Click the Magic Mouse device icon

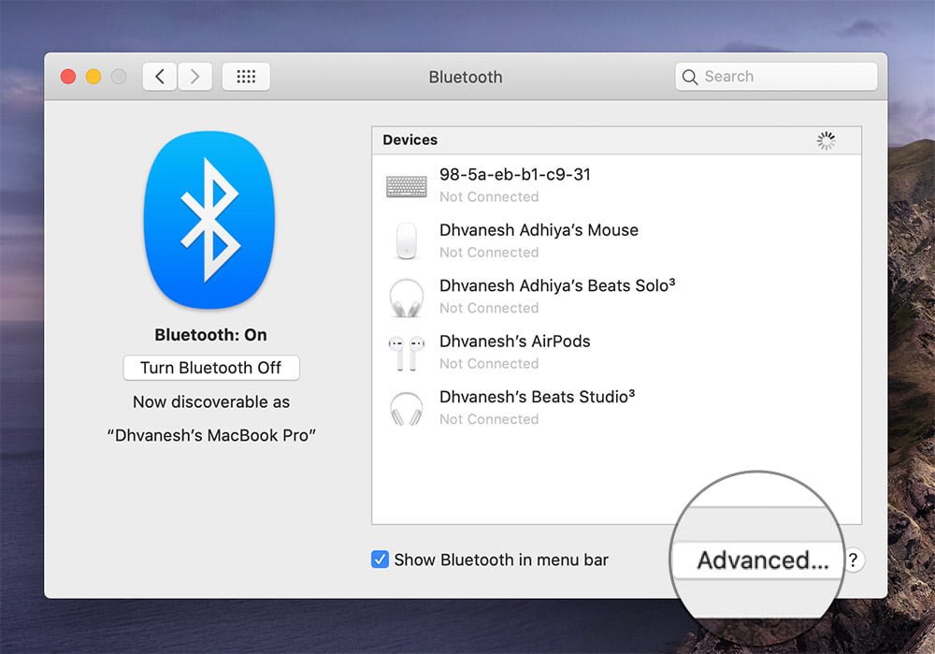pos(406,241)
